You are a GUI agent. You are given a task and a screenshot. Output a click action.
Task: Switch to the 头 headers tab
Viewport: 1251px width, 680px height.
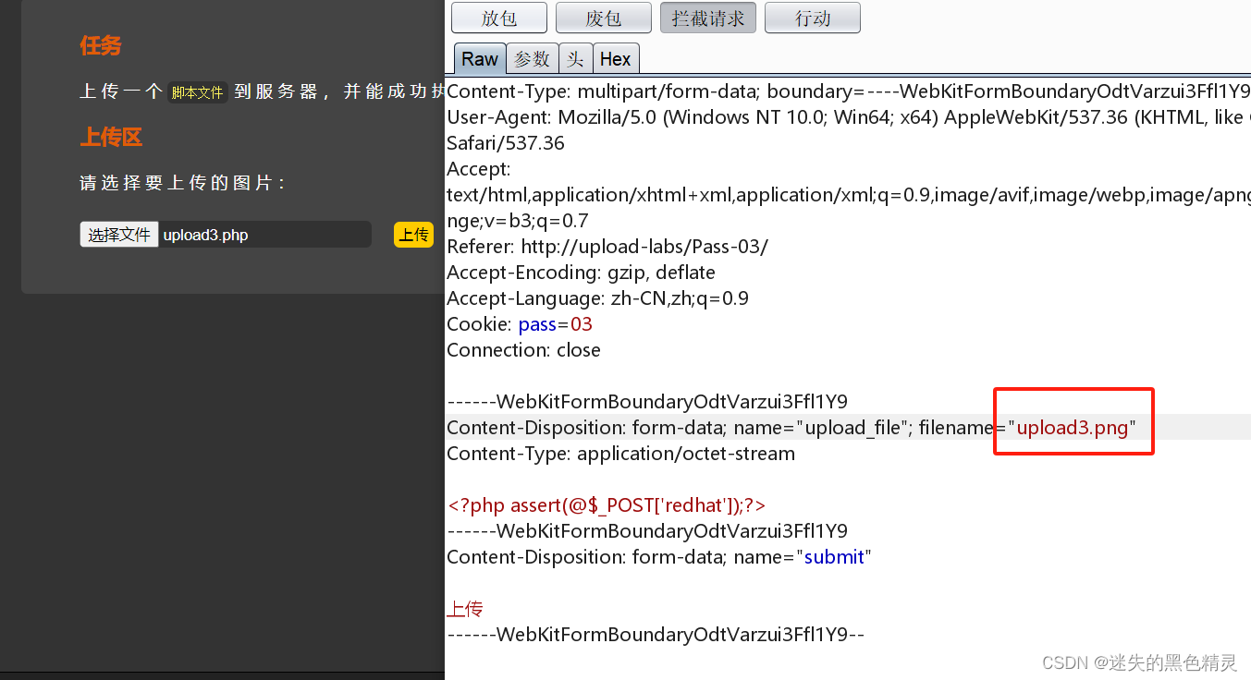tap(575, 58)
